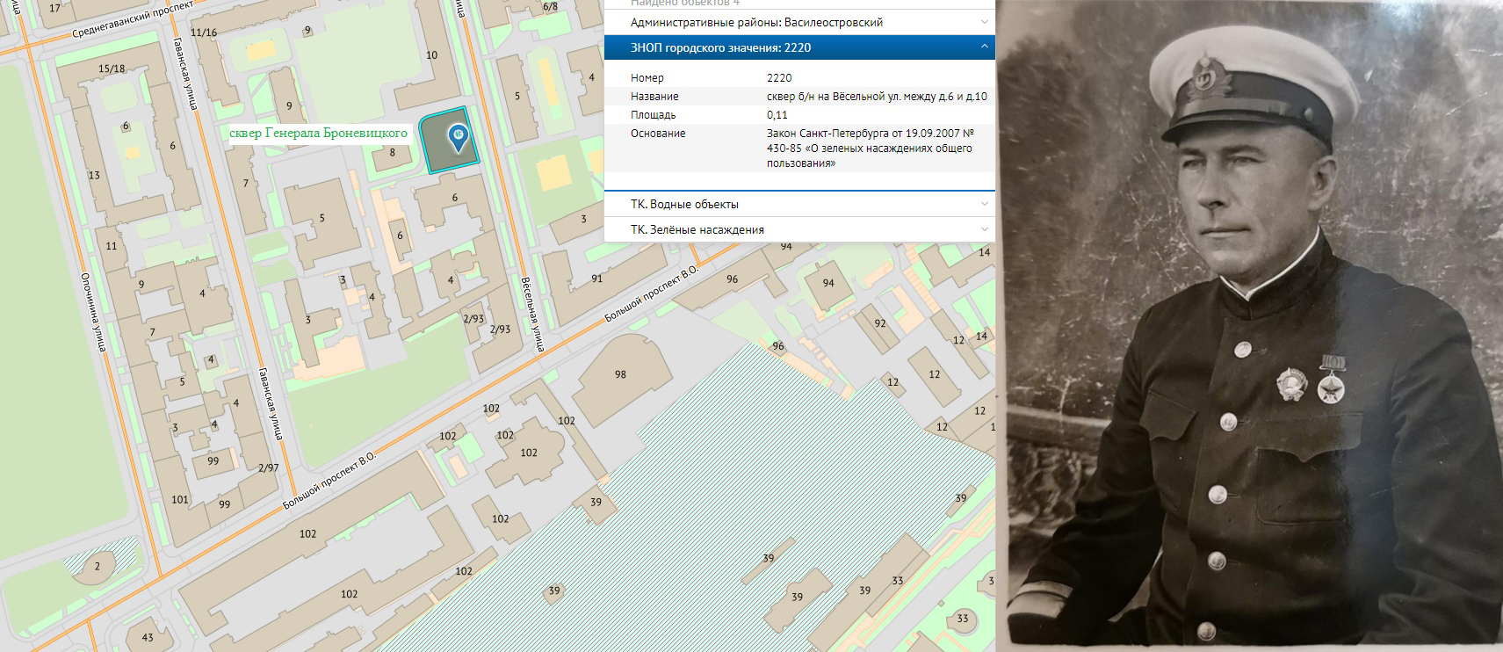
Task: Click the Опочинина улица street label
Action: tap(92, 312)
